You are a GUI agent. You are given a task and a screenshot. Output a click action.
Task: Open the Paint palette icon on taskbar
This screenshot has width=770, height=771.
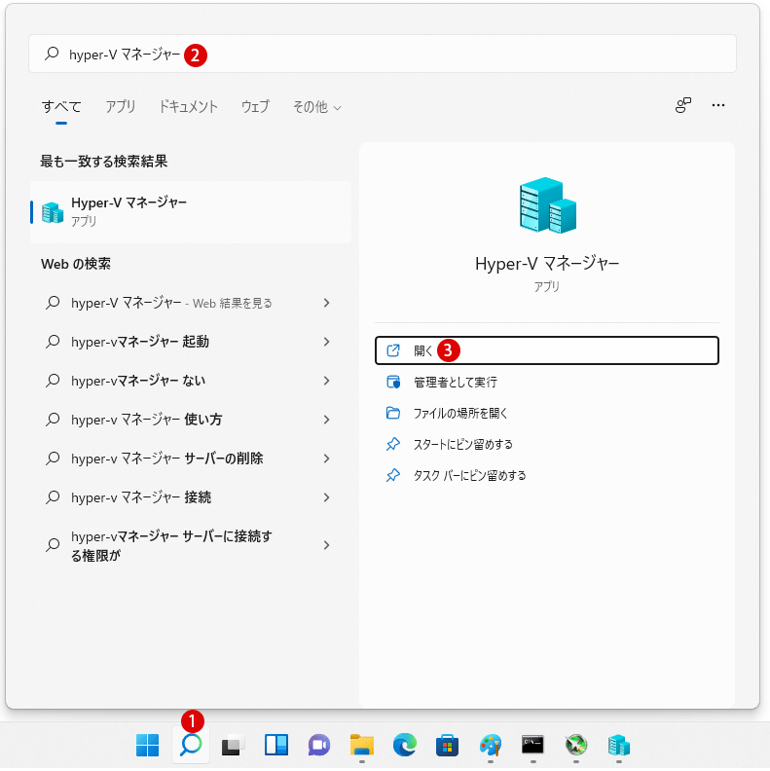(x=491, y=745)
